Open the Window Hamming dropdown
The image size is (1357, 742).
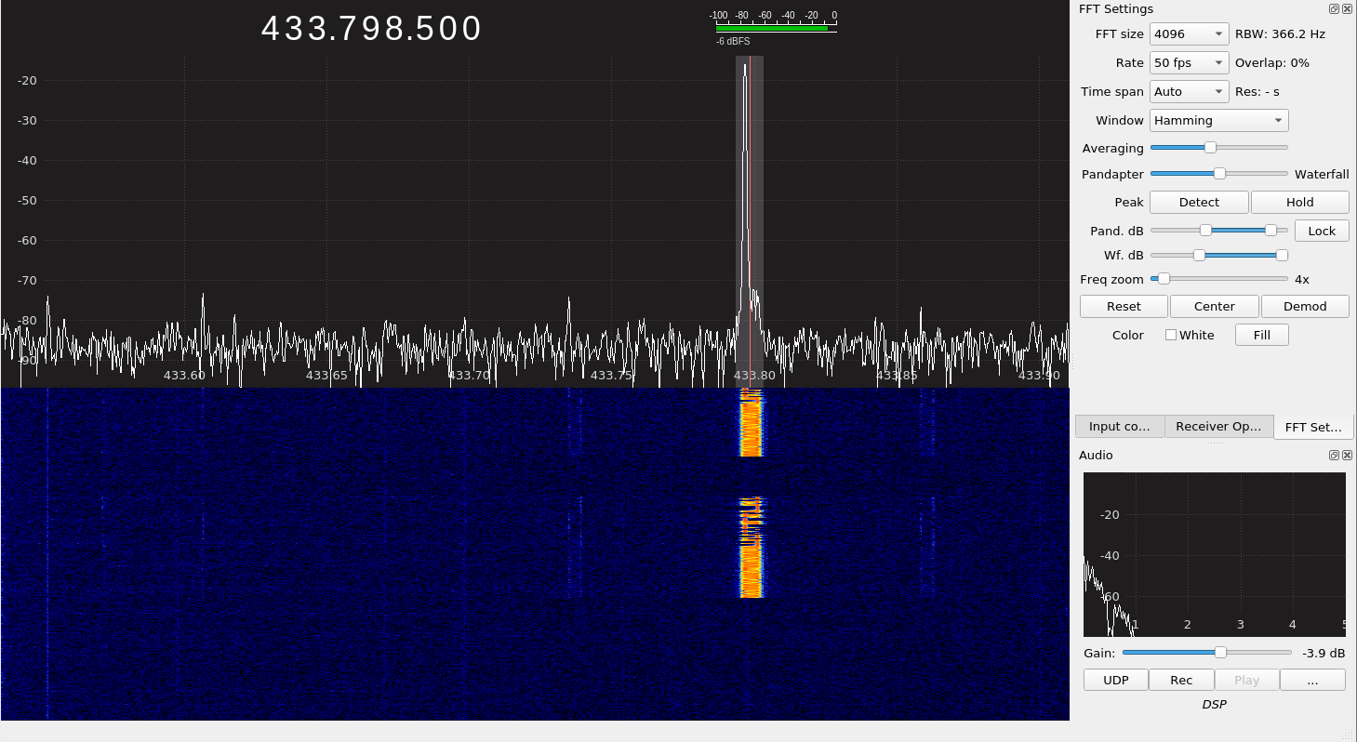click(x=1219, y=120)
